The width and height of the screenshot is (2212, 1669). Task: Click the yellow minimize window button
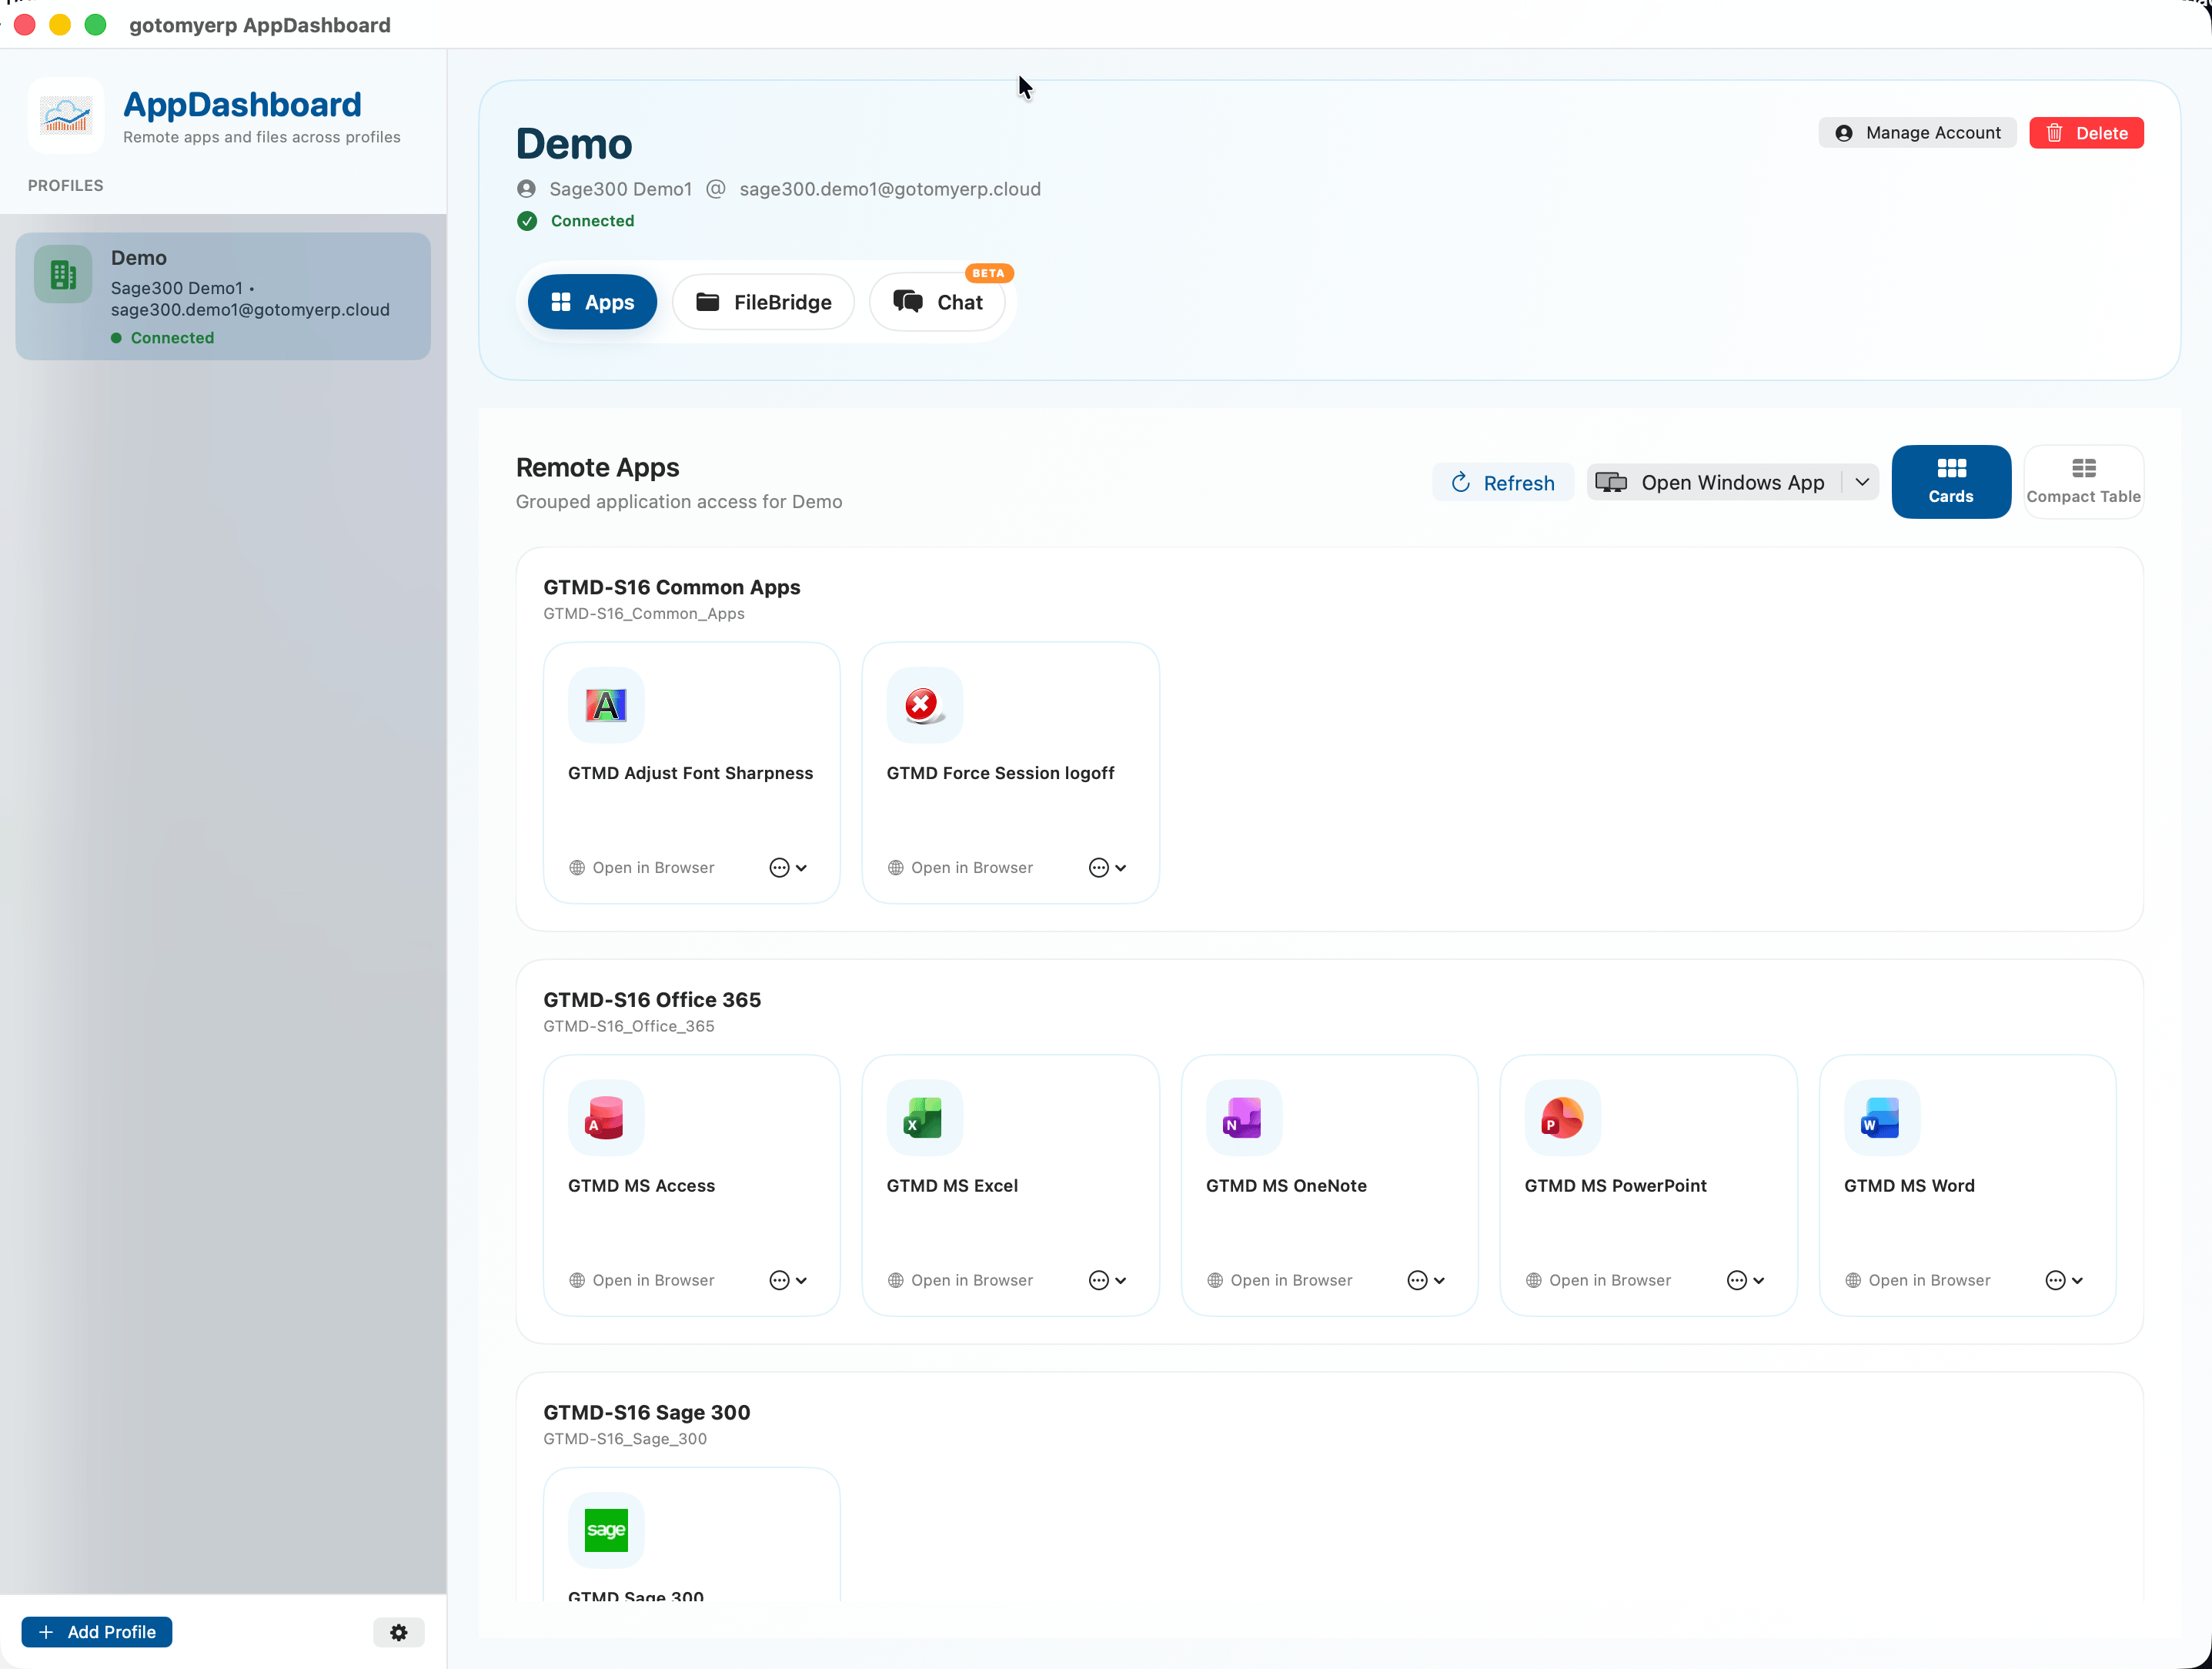[60, 25]
